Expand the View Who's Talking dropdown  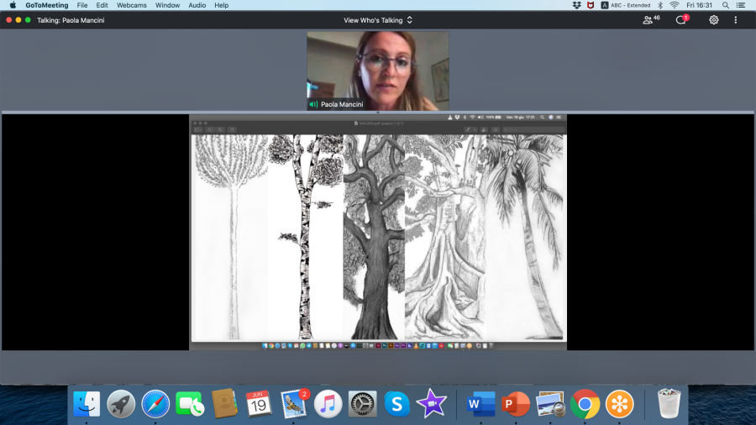377,20
